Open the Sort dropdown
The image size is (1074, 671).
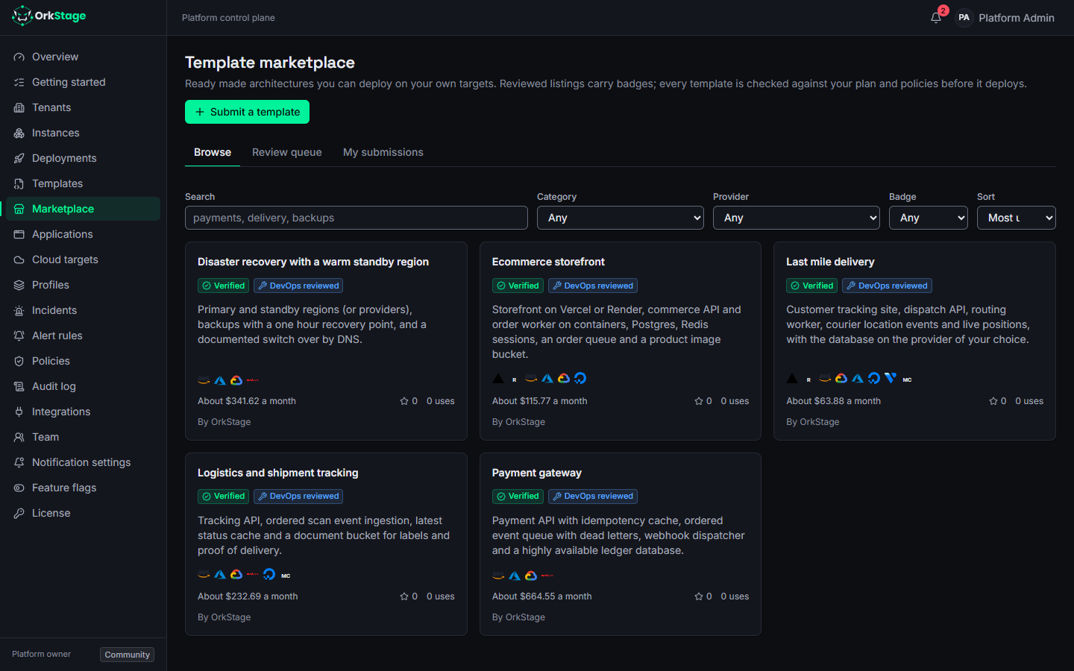(x=1017, y=218)
